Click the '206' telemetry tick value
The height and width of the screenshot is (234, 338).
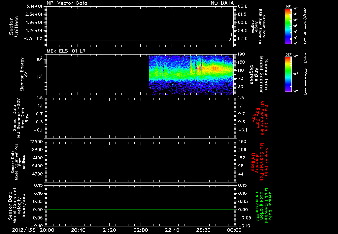(242, 150)
